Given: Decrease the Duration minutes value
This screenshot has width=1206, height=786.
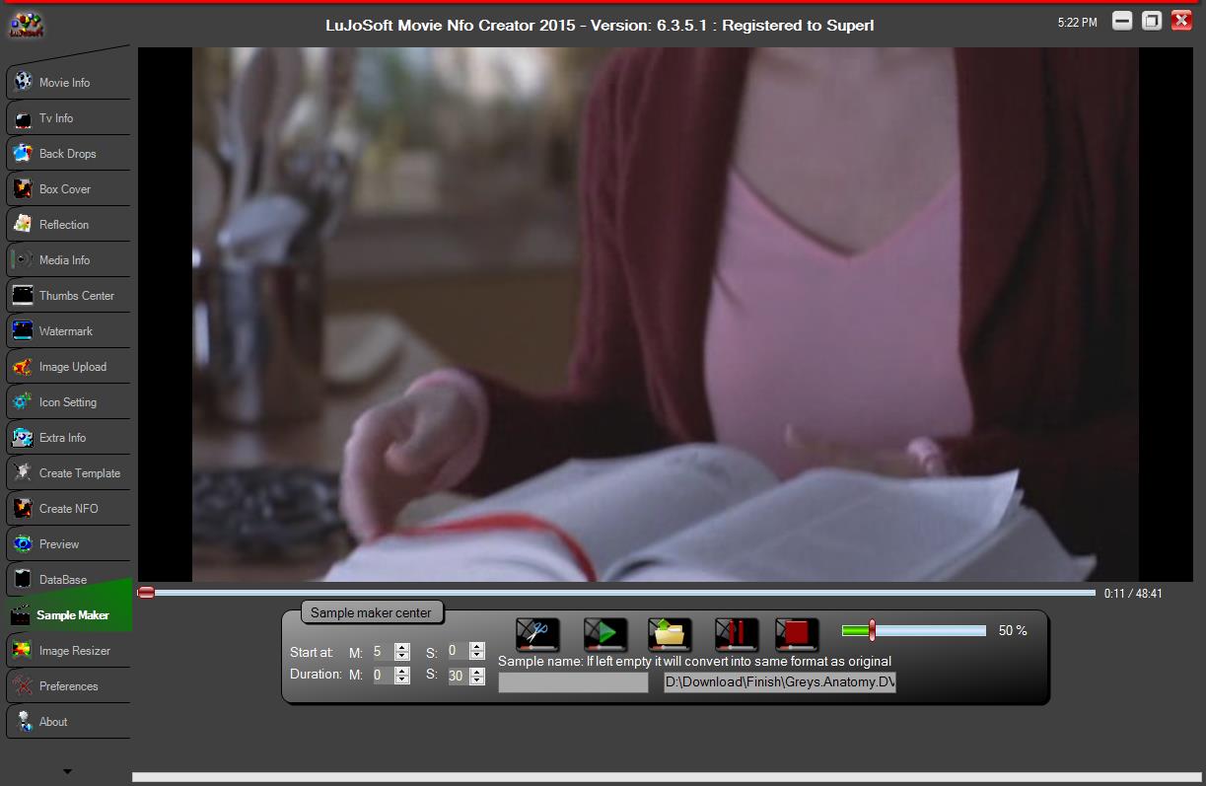Looking at the screenshot, I should pyautogui.click(x=402, y=679).
